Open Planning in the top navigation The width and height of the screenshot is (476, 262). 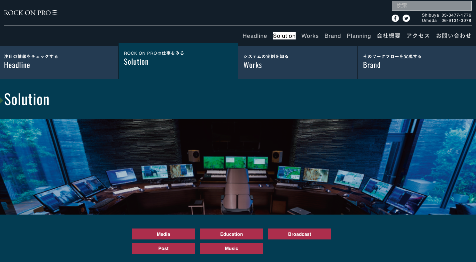[359, 36]
